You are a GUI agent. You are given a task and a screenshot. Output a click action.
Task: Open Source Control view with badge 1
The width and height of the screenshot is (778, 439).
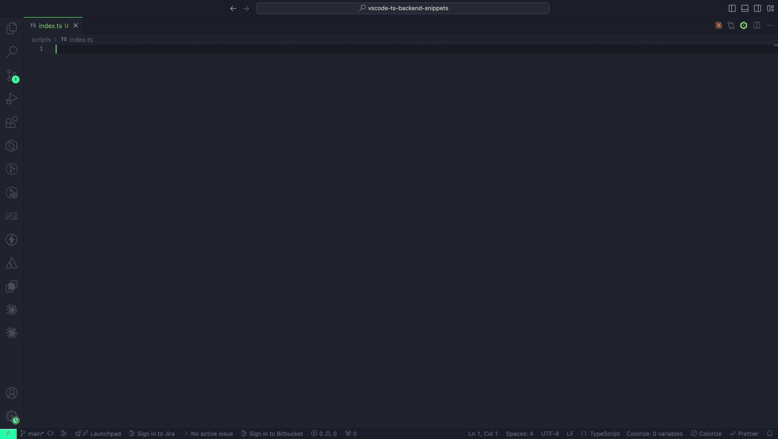pyautogui.click(x=12, y=75)
